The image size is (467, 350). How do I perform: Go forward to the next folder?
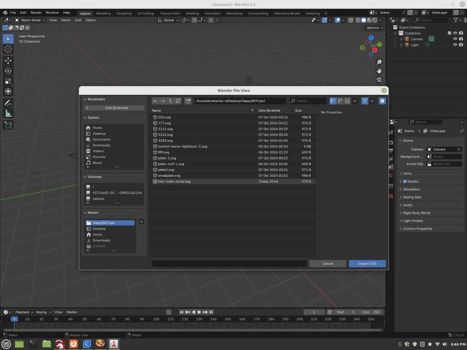click(163, 101)
